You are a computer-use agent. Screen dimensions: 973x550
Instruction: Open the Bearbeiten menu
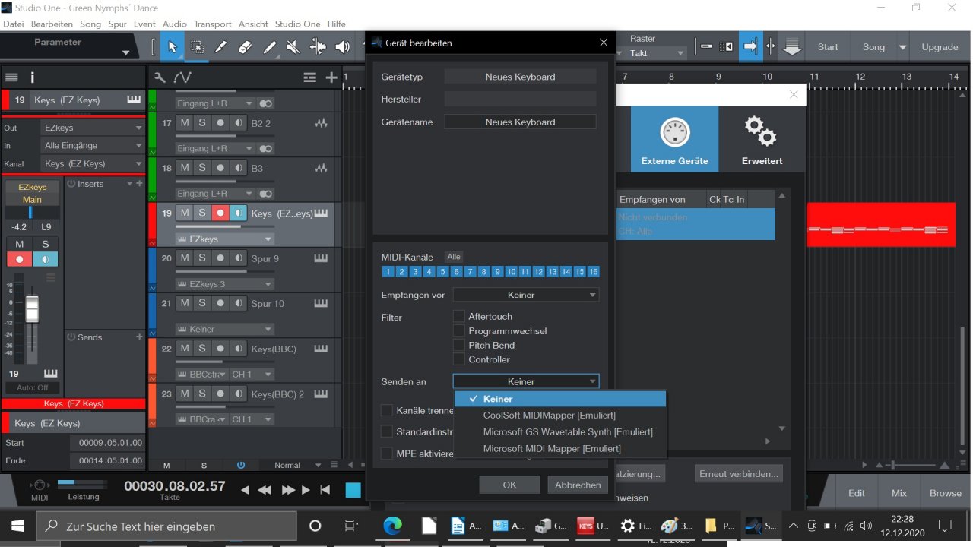coord(52,24)
